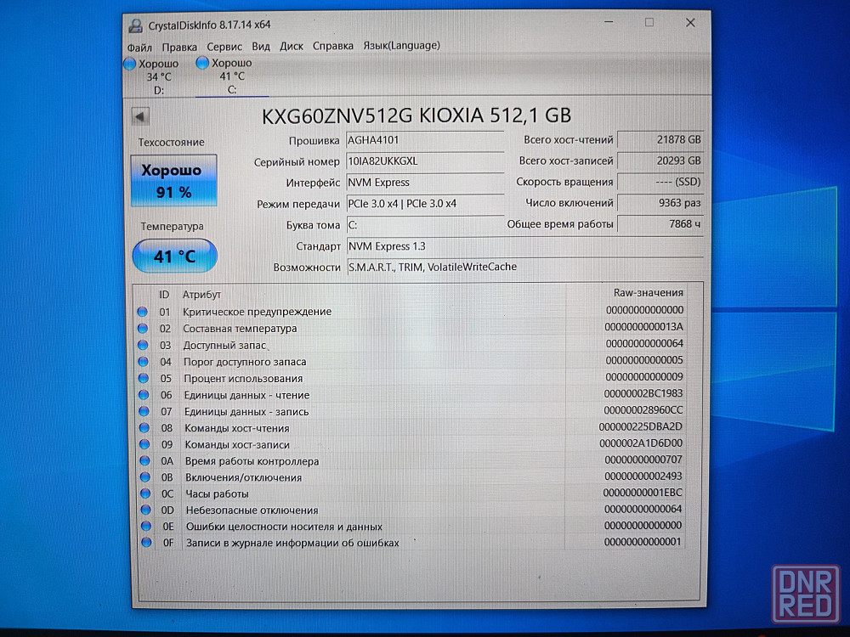Select the Небезопасные отключения attribute text
The image size is (850, 637).
pyautogui.click(x=252, y=510)
